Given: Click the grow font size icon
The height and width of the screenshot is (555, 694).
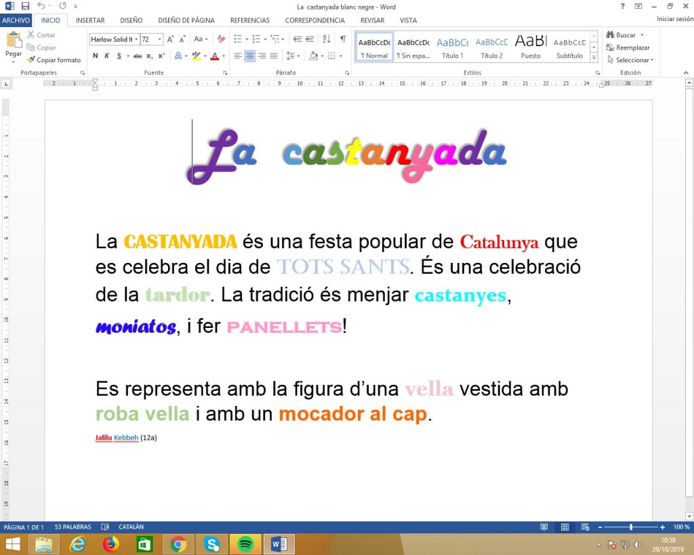Looking at the screenshot, I should (x=171, y=39).
